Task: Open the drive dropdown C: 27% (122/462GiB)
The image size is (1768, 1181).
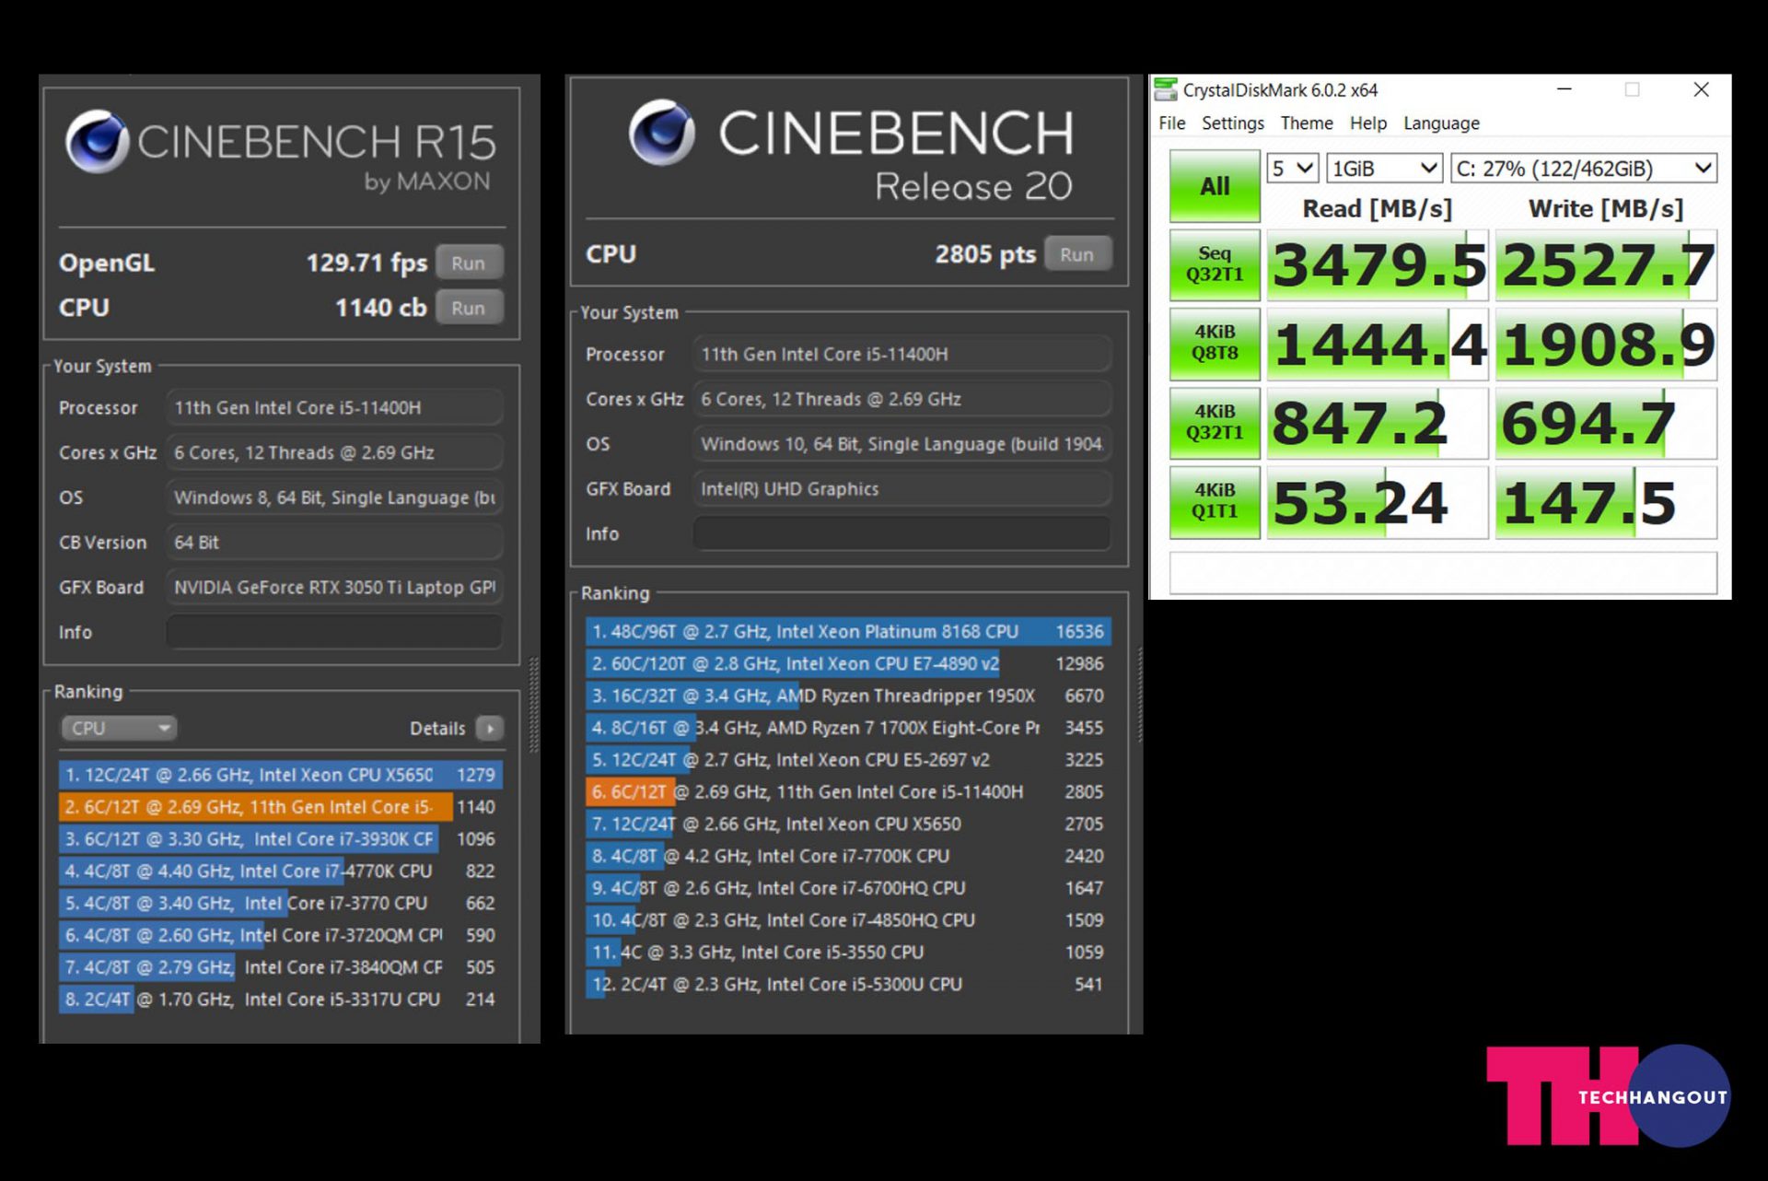Action: pos(1584,169)
